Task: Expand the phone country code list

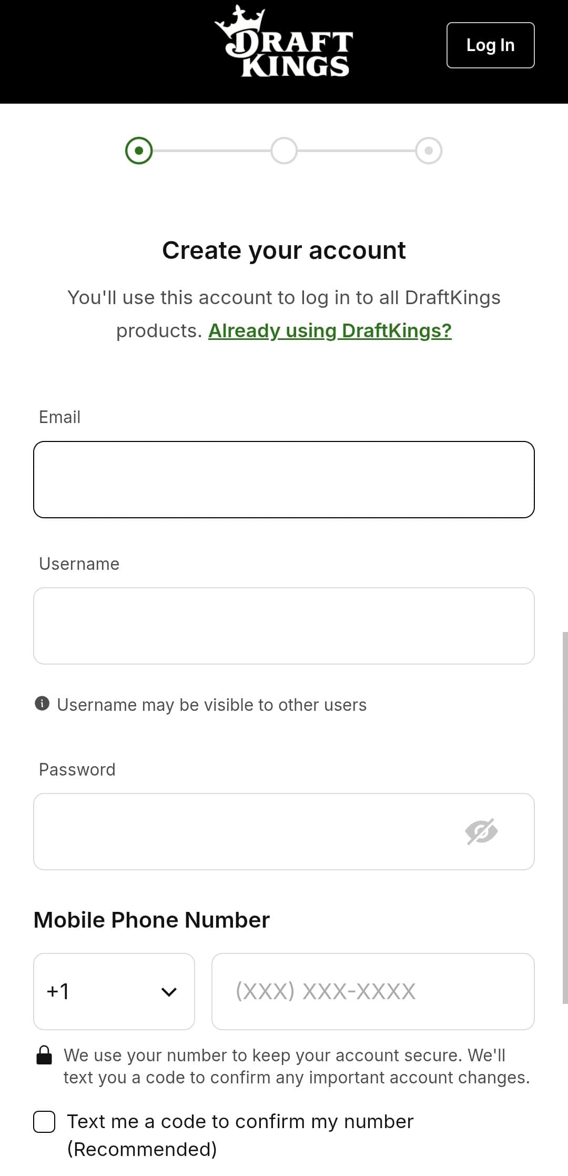Action: pyautogui.click(x=113, y=992)
